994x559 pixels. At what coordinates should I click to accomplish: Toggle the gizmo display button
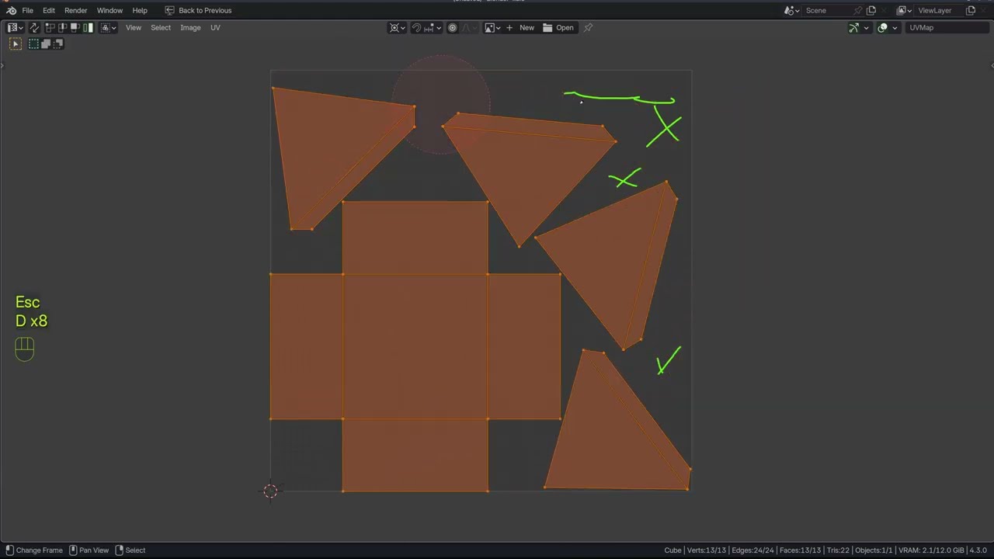854,27
